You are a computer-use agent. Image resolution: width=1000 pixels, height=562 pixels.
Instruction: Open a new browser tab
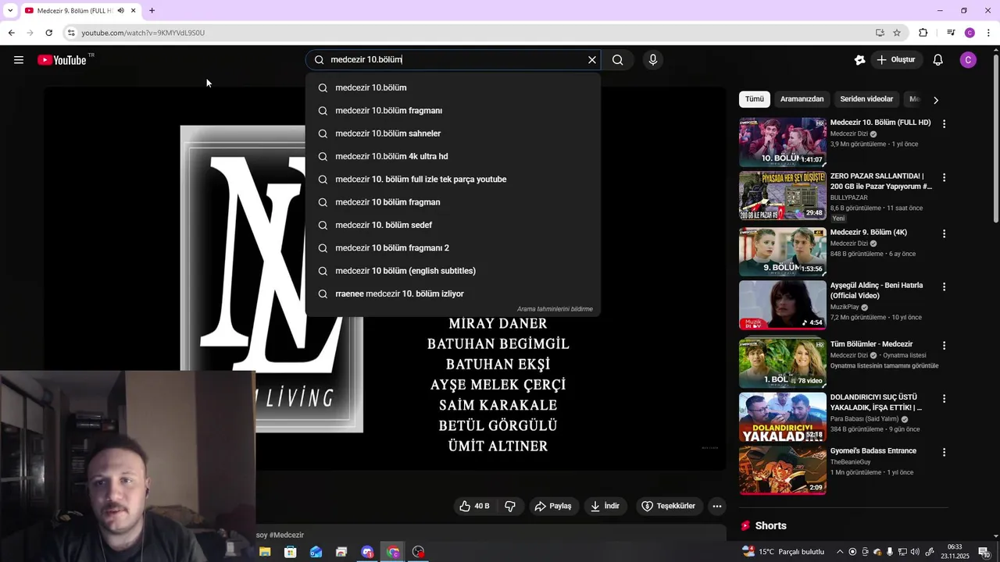point(152,11)
